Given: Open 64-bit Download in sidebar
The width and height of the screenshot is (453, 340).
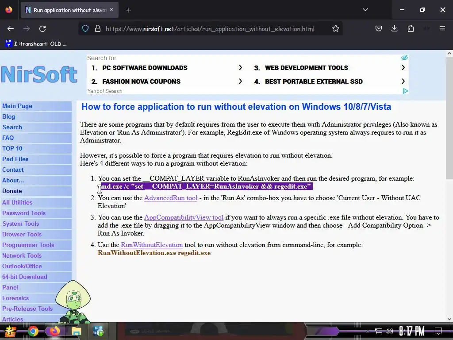Looking at the screenshot, I should coord(25,277).
